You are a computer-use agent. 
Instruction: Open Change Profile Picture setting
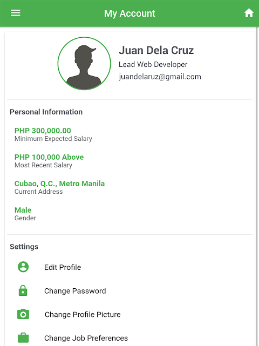tap(129, 314)
